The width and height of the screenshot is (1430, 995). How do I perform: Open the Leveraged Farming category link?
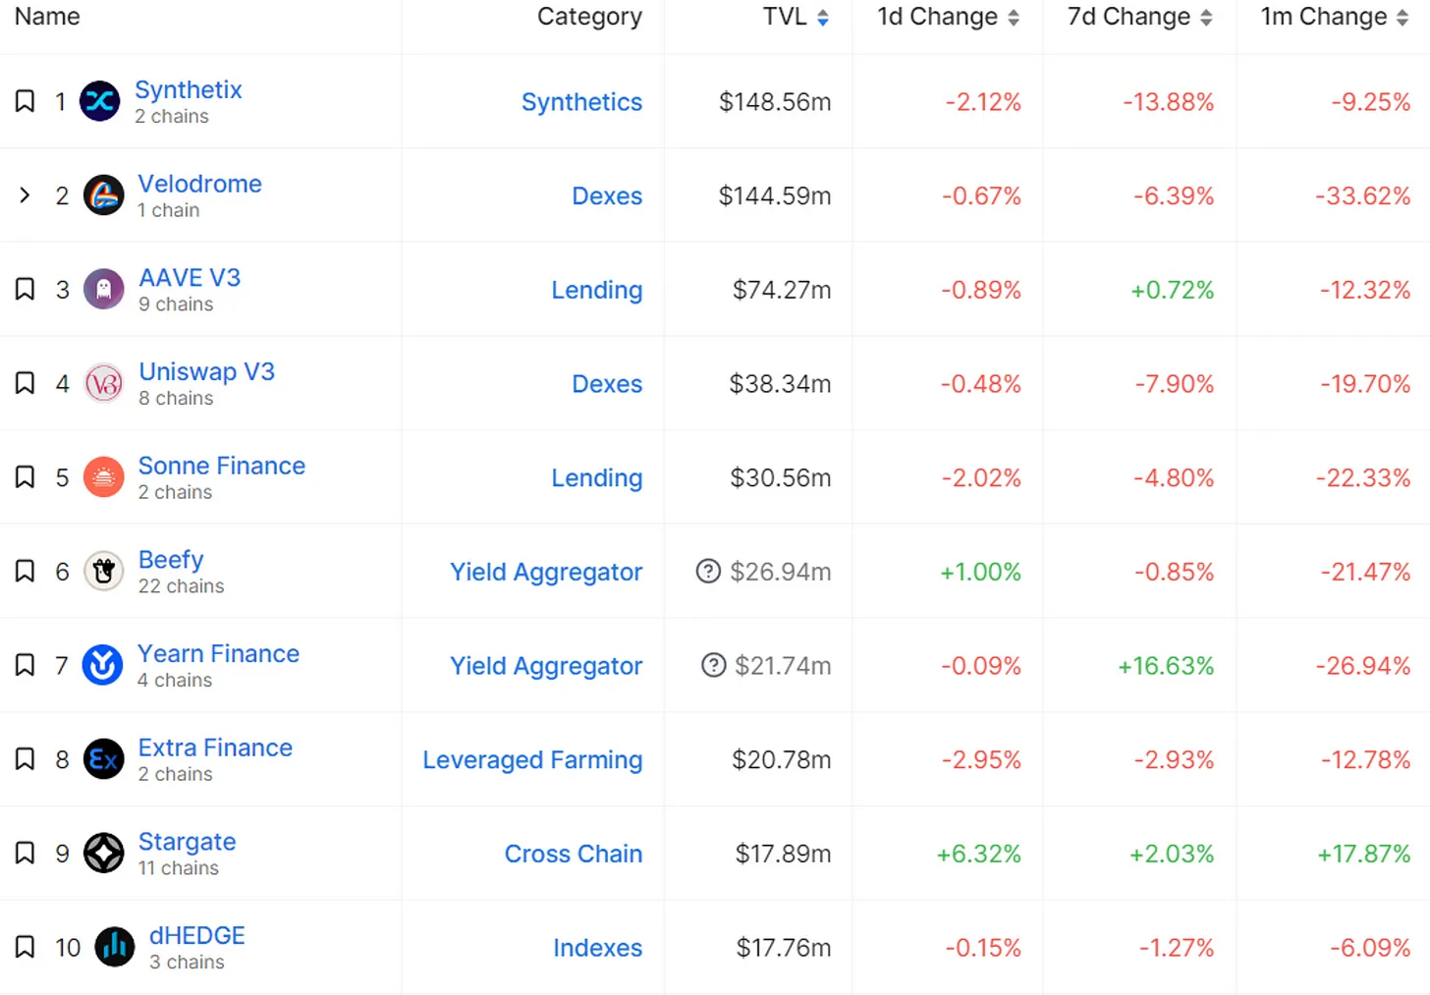tap(532, 760)
